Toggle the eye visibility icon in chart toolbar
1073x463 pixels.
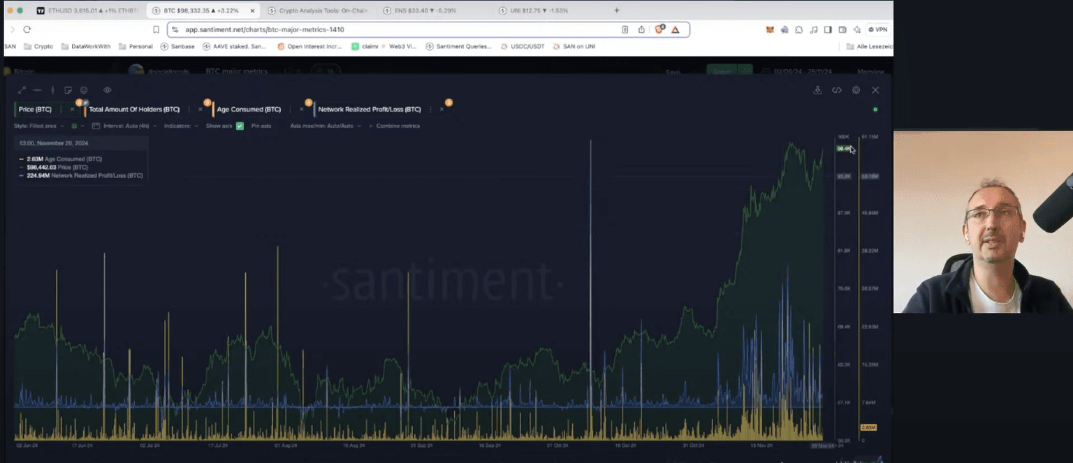107,90
